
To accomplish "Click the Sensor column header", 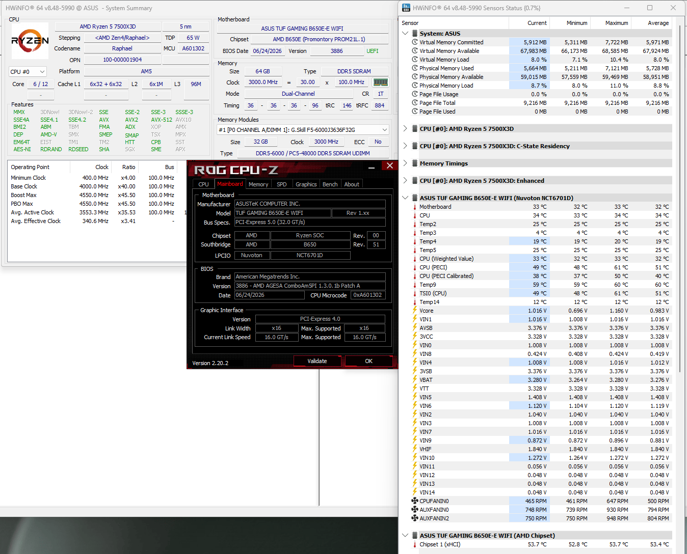I will click(455, 23).
